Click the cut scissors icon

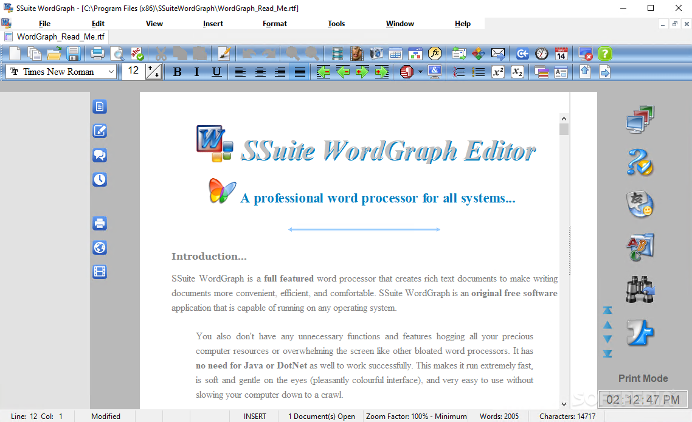161,54
